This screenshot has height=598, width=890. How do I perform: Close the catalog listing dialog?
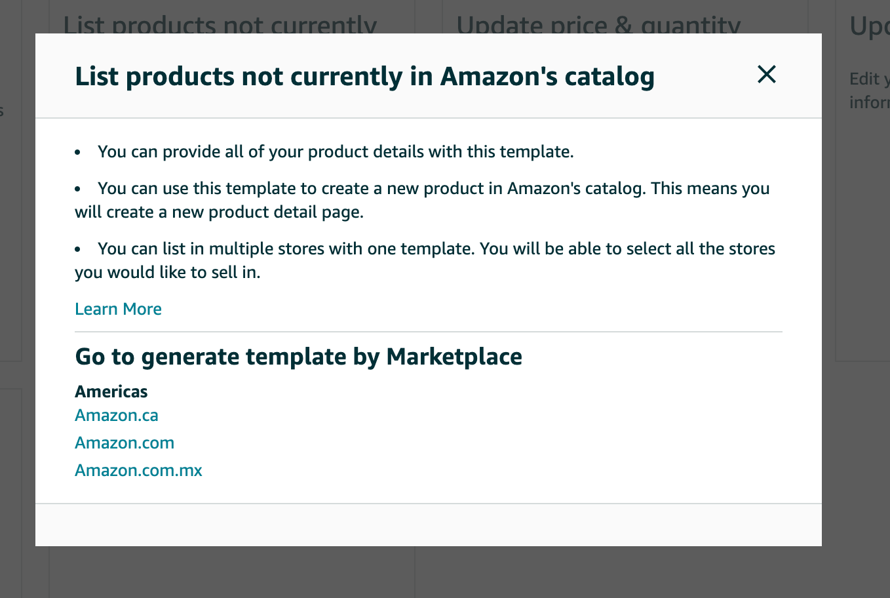pos(766,74)
